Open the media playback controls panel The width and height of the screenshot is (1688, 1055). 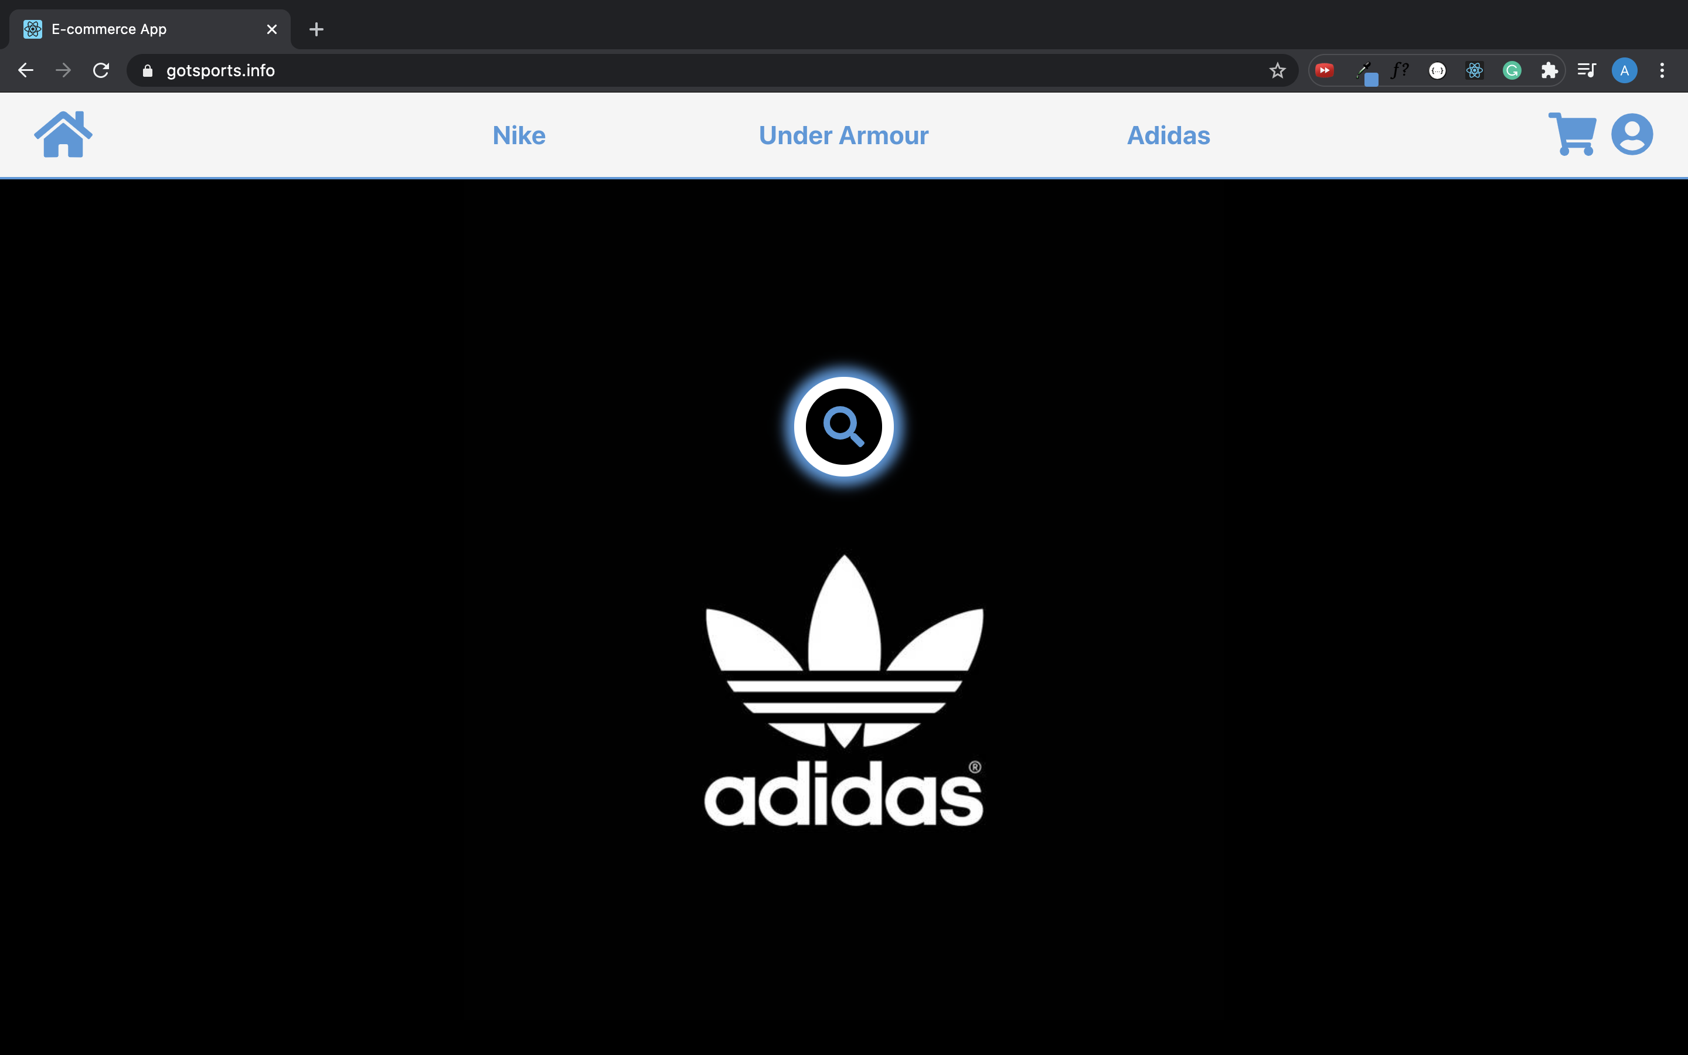[1585, 70]
